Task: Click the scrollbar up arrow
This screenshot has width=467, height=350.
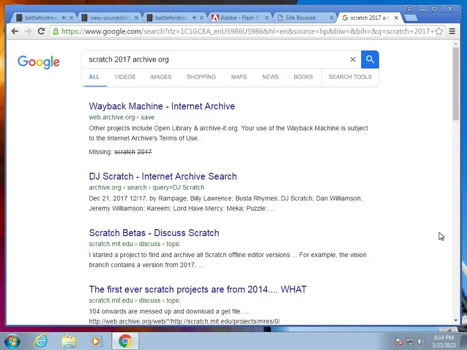Action: click(x=456, y=44)
